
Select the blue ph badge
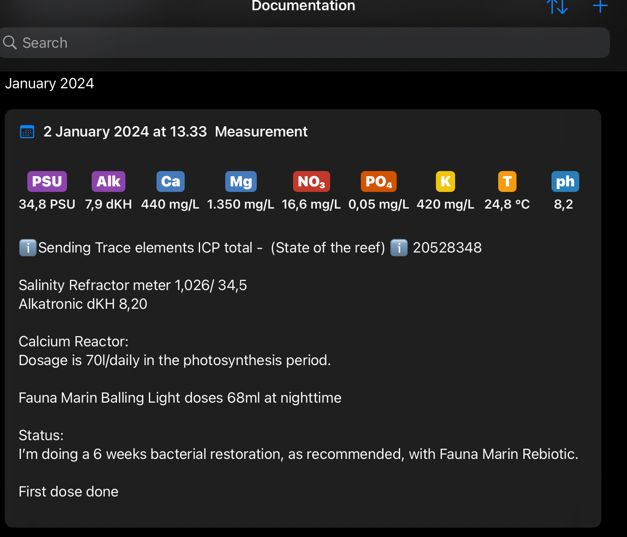tap(565, 182)
